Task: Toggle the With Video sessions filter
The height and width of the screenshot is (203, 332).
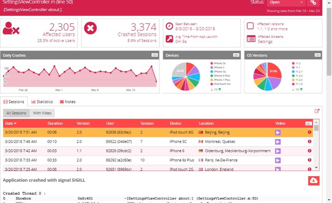Action: 42,113
